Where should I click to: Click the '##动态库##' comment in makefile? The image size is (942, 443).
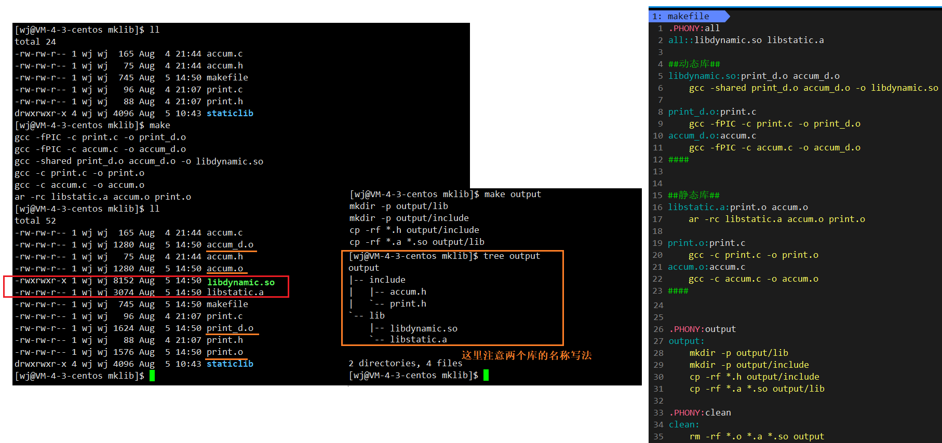click(694, 64)
